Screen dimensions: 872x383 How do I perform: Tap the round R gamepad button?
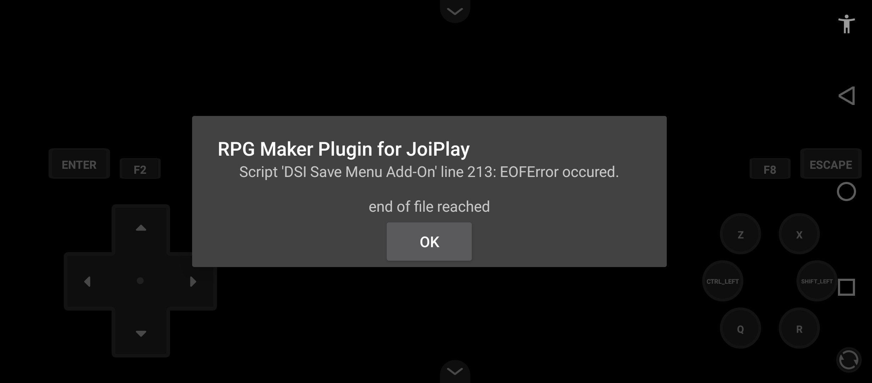(x=799, y=328)
